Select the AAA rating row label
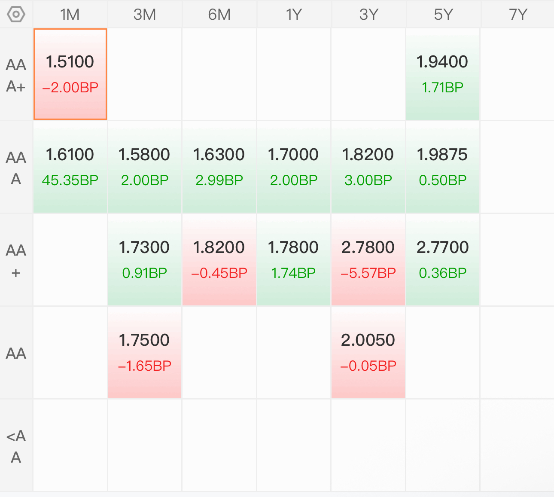The height and width of the screenshot is (497, 554). (x=16, y=168)
